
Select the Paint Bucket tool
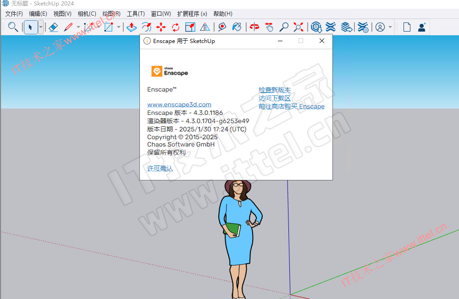point(237,27)
